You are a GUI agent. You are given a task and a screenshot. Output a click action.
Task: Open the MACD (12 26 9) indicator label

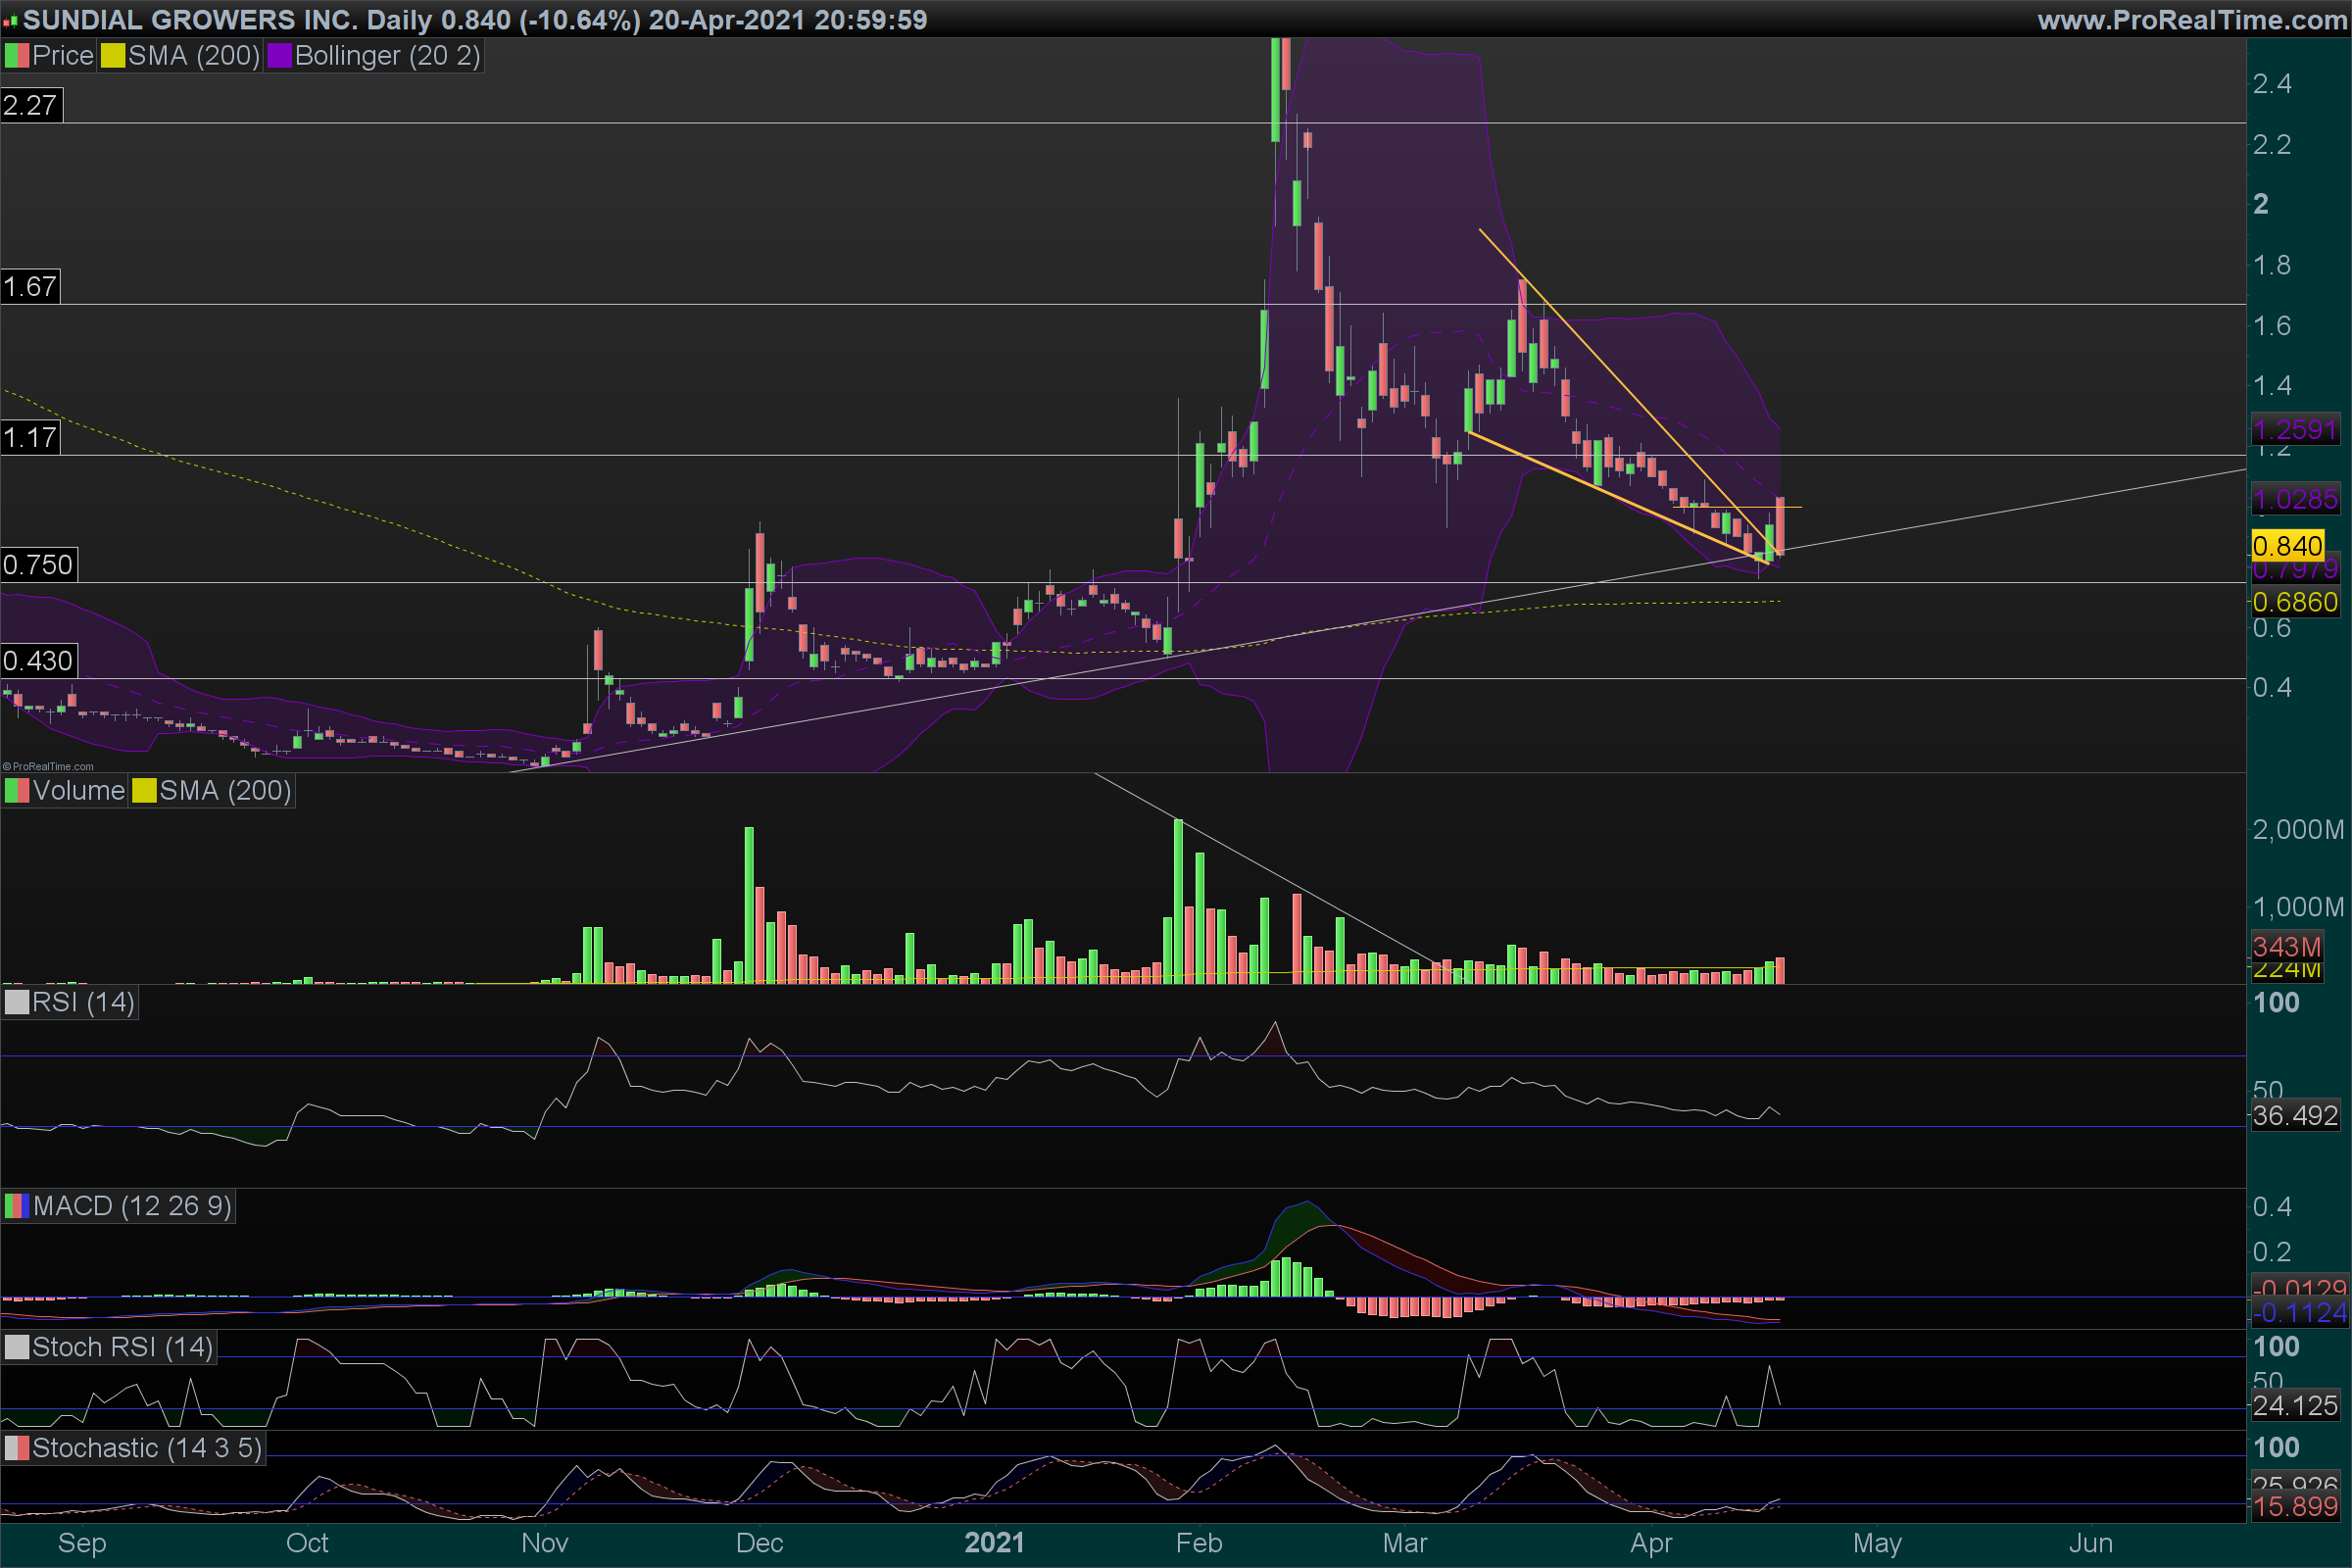tap(132, 1206)
